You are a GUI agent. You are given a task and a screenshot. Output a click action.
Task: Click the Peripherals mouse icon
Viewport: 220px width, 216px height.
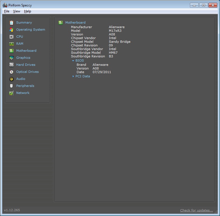pyautogui.click(x=11, y=86)
